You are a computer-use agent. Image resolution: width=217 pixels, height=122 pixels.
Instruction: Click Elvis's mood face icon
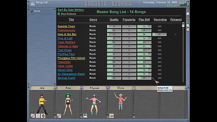[x=134, y=88]
